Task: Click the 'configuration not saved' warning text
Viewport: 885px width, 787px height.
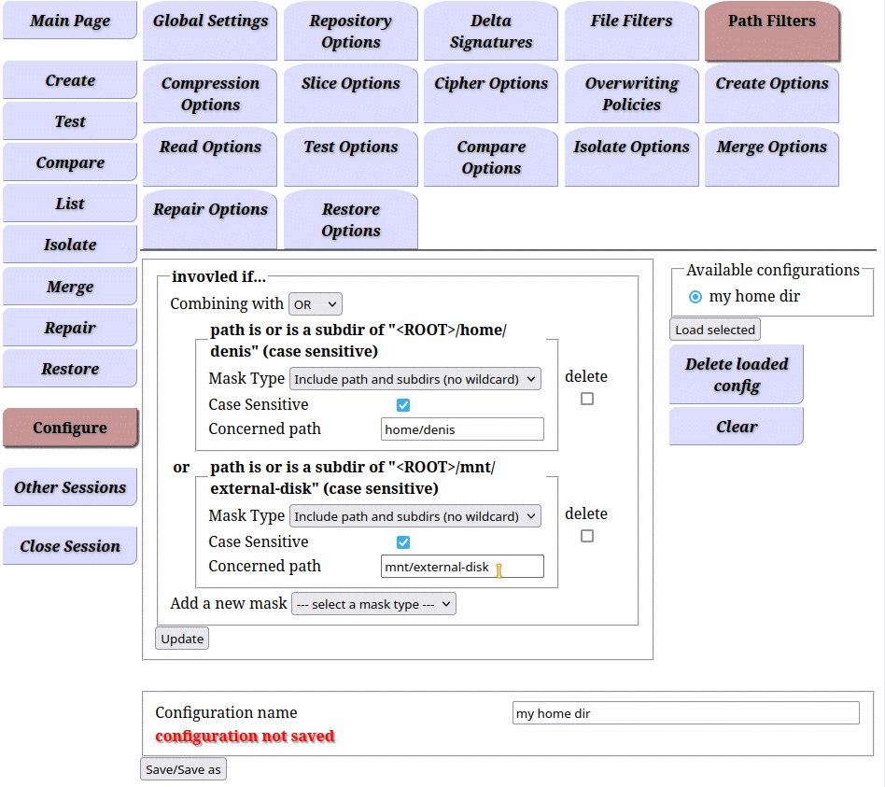Action: (245, 737)
